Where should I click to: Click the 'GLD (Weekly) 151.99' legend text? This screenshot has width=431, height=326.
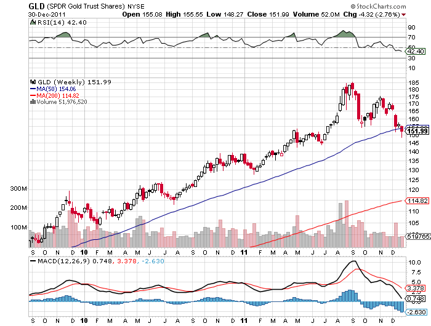[x=75, y=82]
